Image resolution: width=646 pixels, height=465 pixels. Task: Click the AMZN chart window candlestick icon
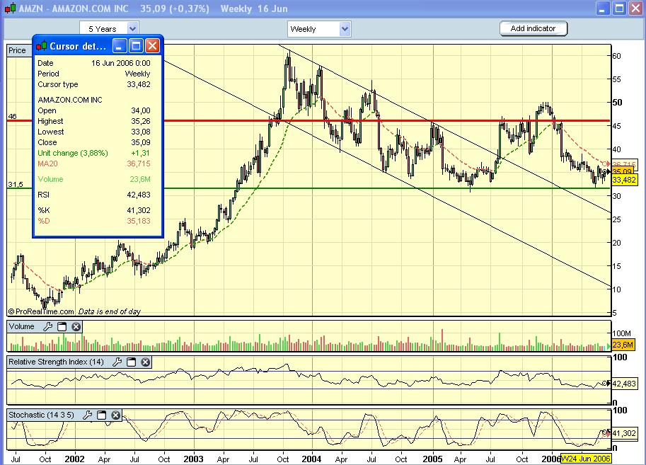tap(11, 8)
